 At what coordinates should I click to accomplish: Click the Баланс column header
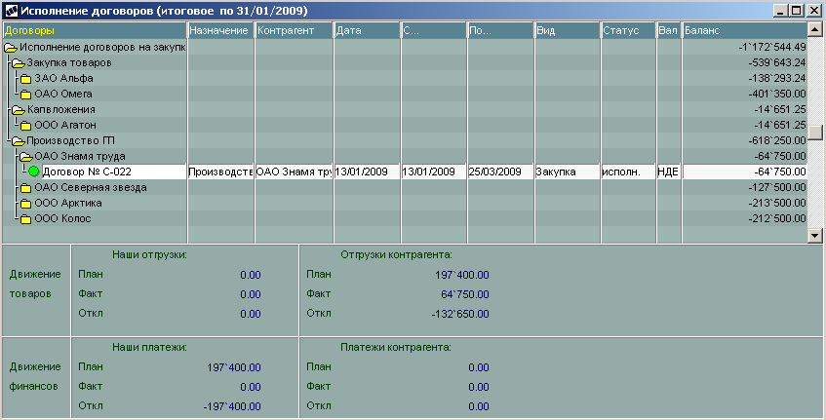click(745, 30)
